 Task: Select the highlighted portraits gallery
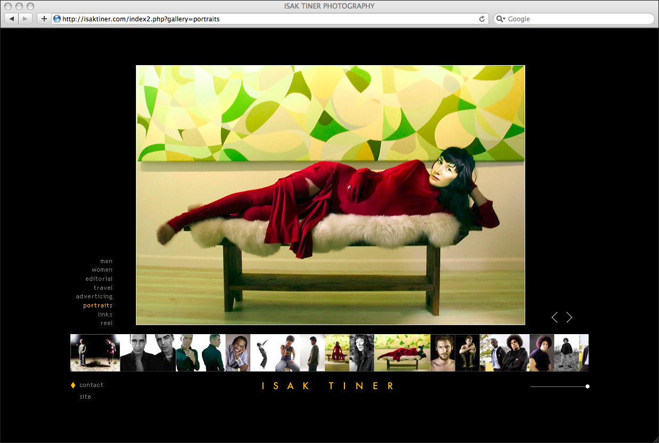pos(98,305)
